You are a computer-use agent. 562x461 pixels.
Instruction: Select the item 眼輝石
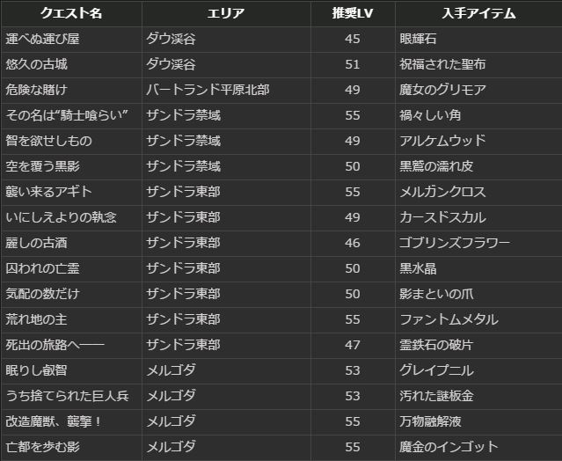click(418, 39)
